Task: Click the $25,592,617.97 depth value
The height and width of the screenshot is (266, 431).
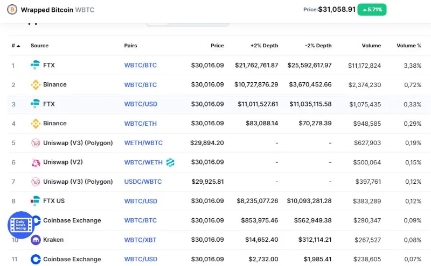Action: pyautogui.click(x=309, y=65)
